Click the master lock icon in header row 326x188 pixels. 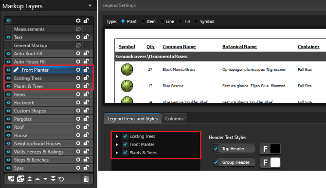tap(86, 20)
